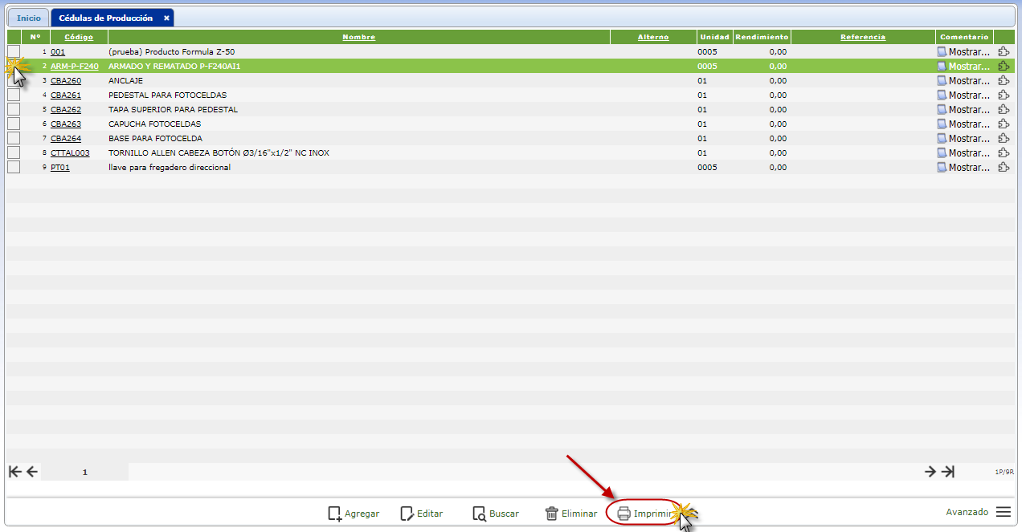Tick the checkbox for CBA261
Screen dimensions: 1022x532
tap(14, 95)
